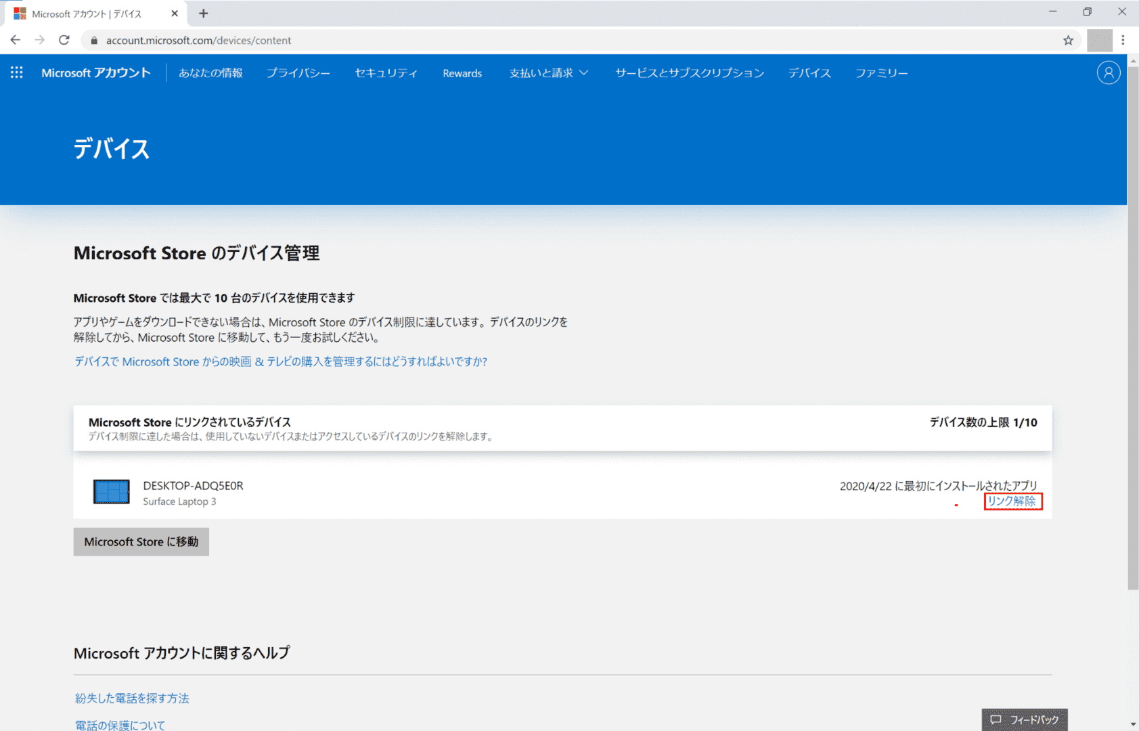Open the account profile avatar menu
Screen dimensions: 1139x731
[1108, 72]
